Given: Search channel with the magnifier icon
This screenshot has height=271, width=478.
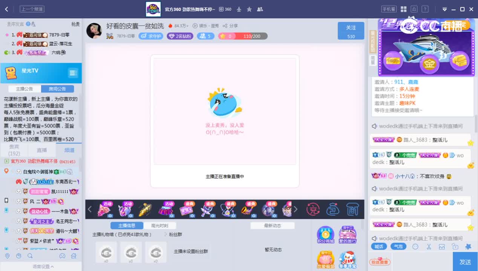Looking at the screenshot, I should [30, 256].
